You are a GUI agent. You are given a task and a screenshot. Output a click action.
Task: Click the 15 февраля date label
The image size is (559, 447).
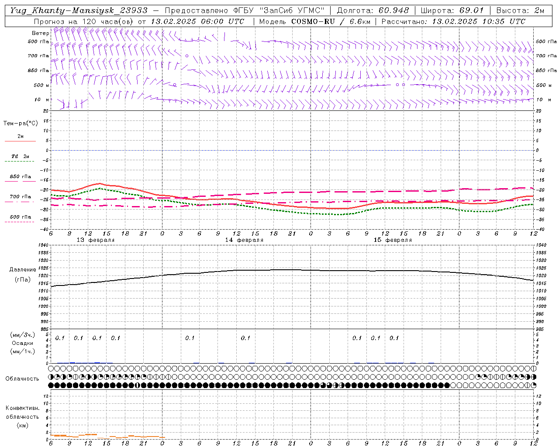tap(393, 240)
